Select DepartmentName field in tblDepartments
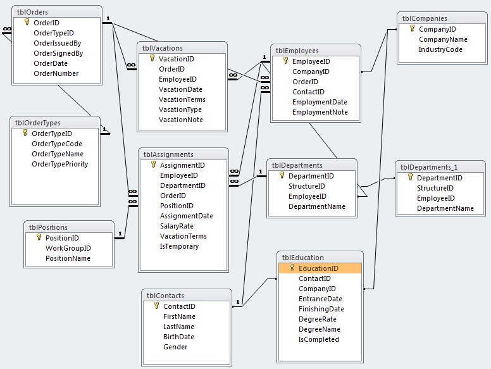The height and width of the screenshot is (369, 491). (x=312, y=206)
